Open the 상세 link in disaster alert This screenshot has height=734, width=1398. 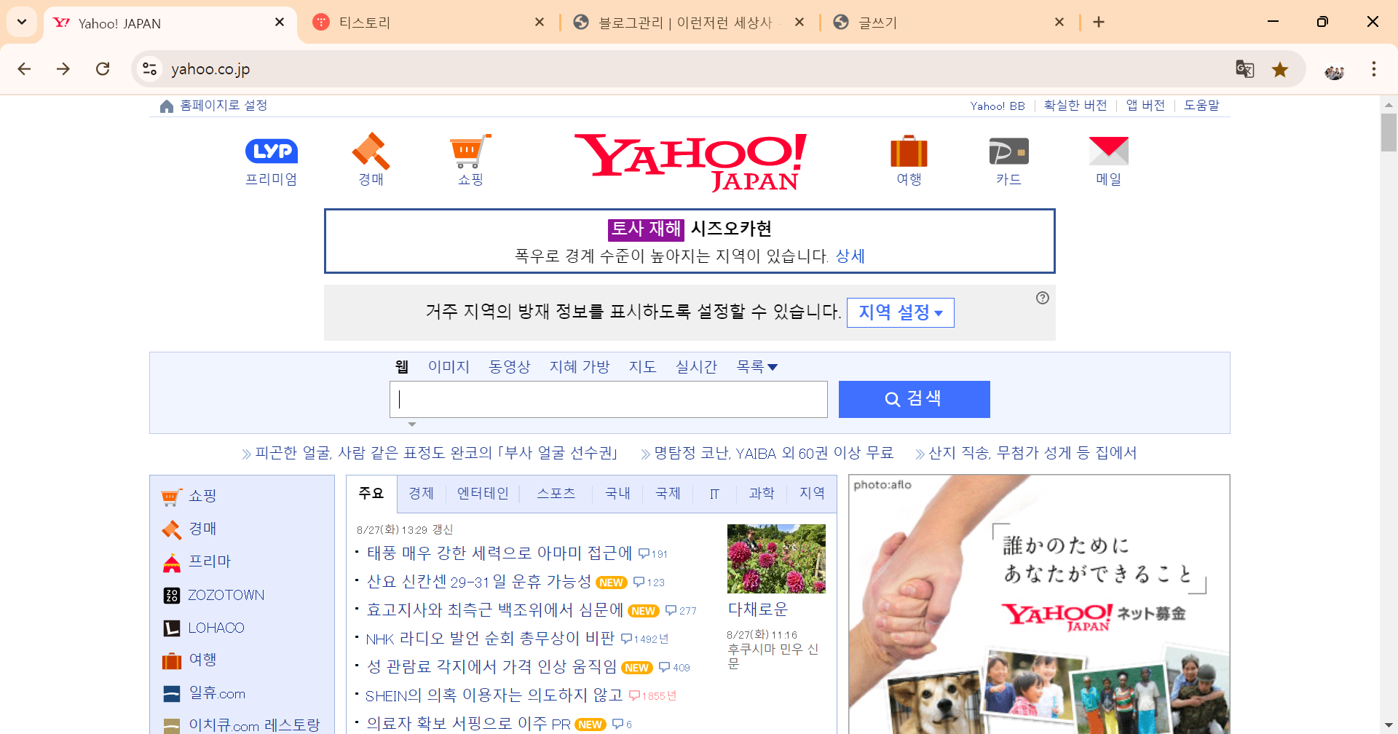850,256
